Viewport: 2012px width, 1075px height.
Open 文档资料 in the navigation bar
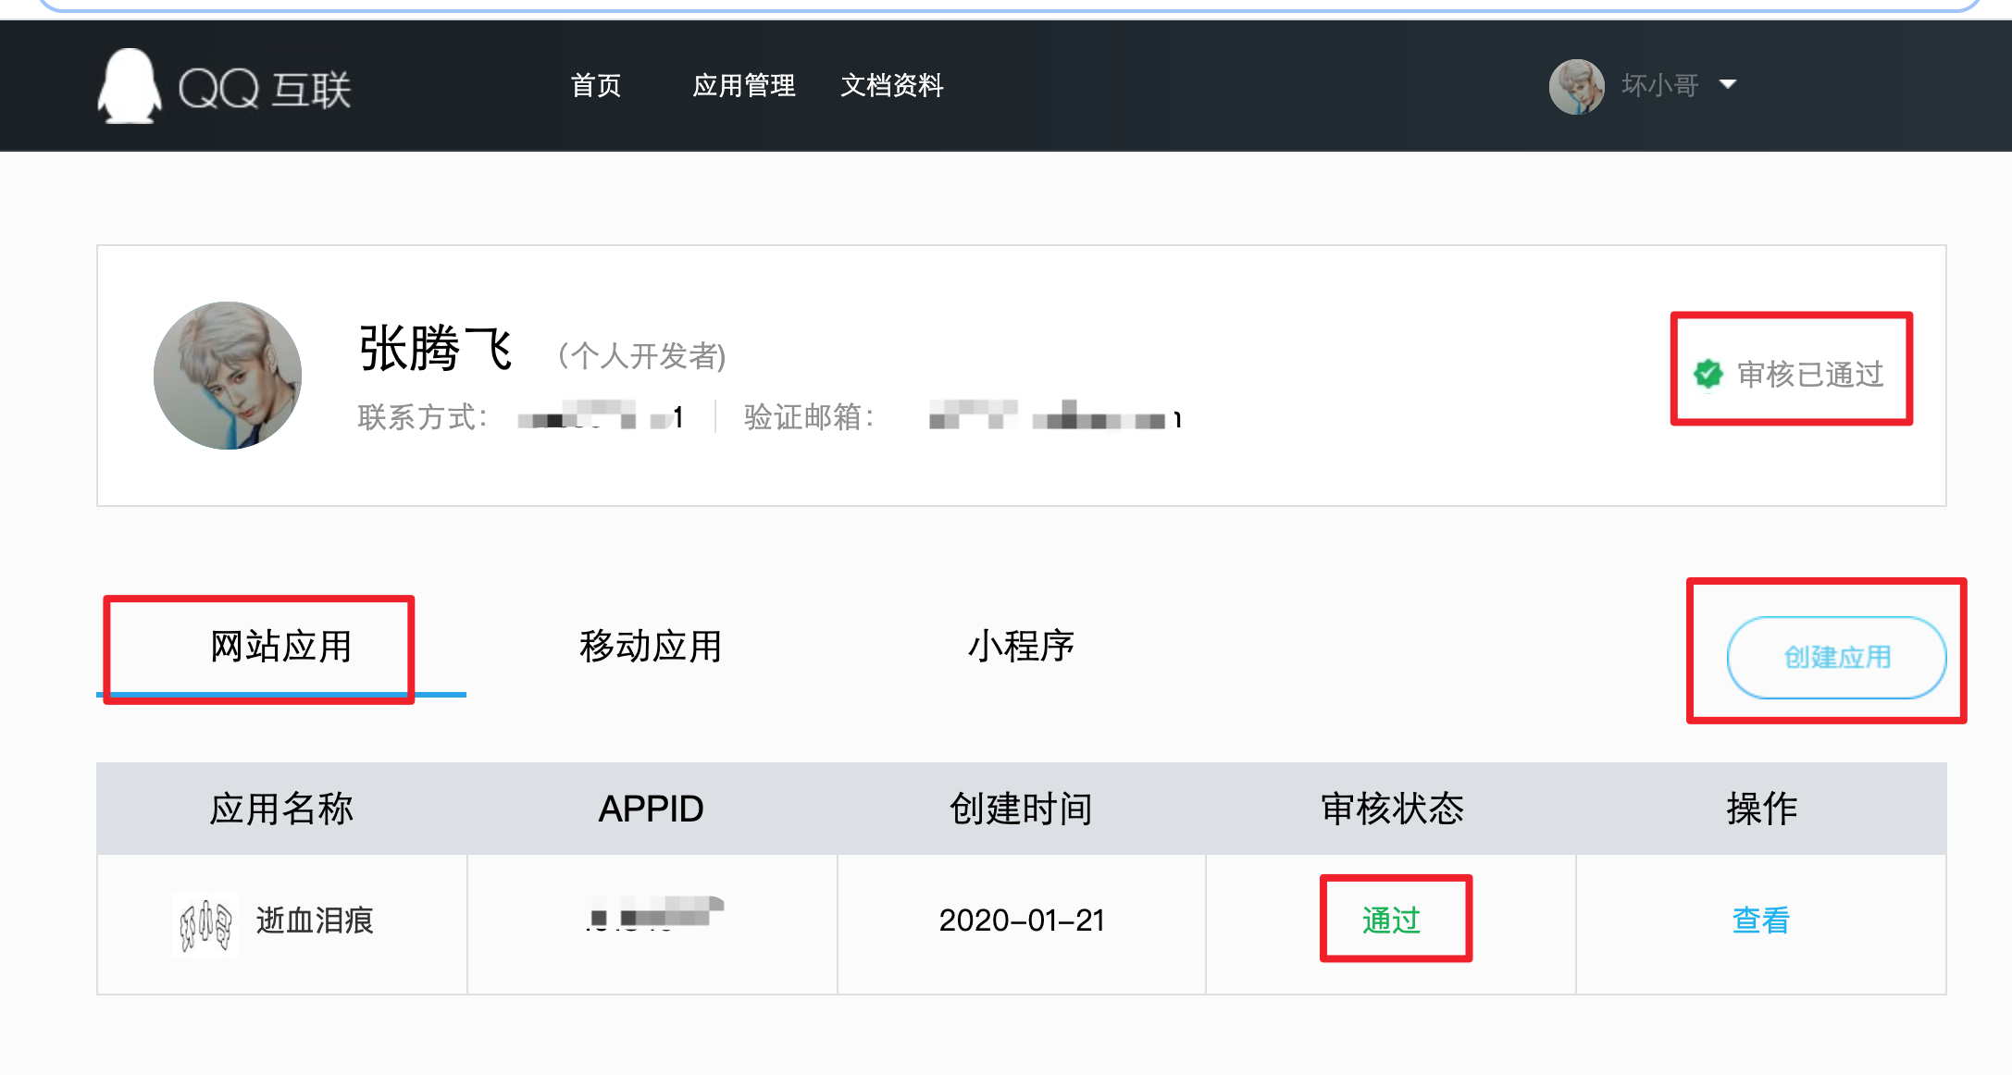891,86
